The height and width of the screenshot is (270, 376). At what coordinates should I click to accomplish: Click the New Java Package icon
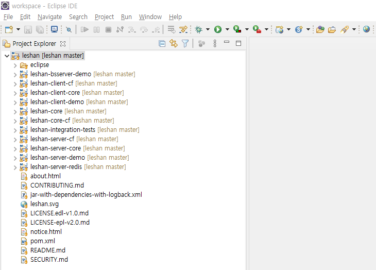(x=279, y=29)
